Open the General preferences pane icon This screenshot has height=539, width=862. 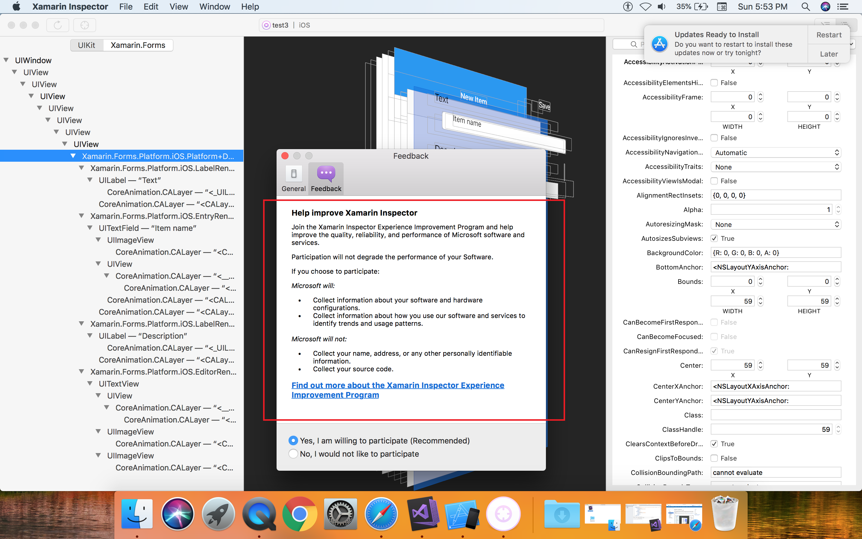tap(294, 174)
